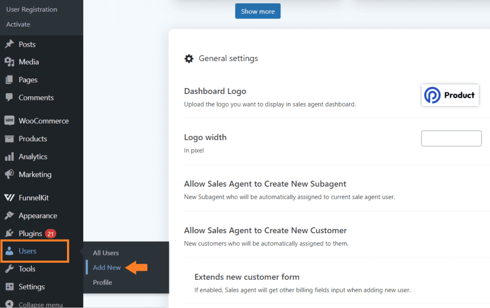The height and width of the screenshot is (308, 490).
Task: Click the Settings sliders icon
Action: tap(10, 287)
